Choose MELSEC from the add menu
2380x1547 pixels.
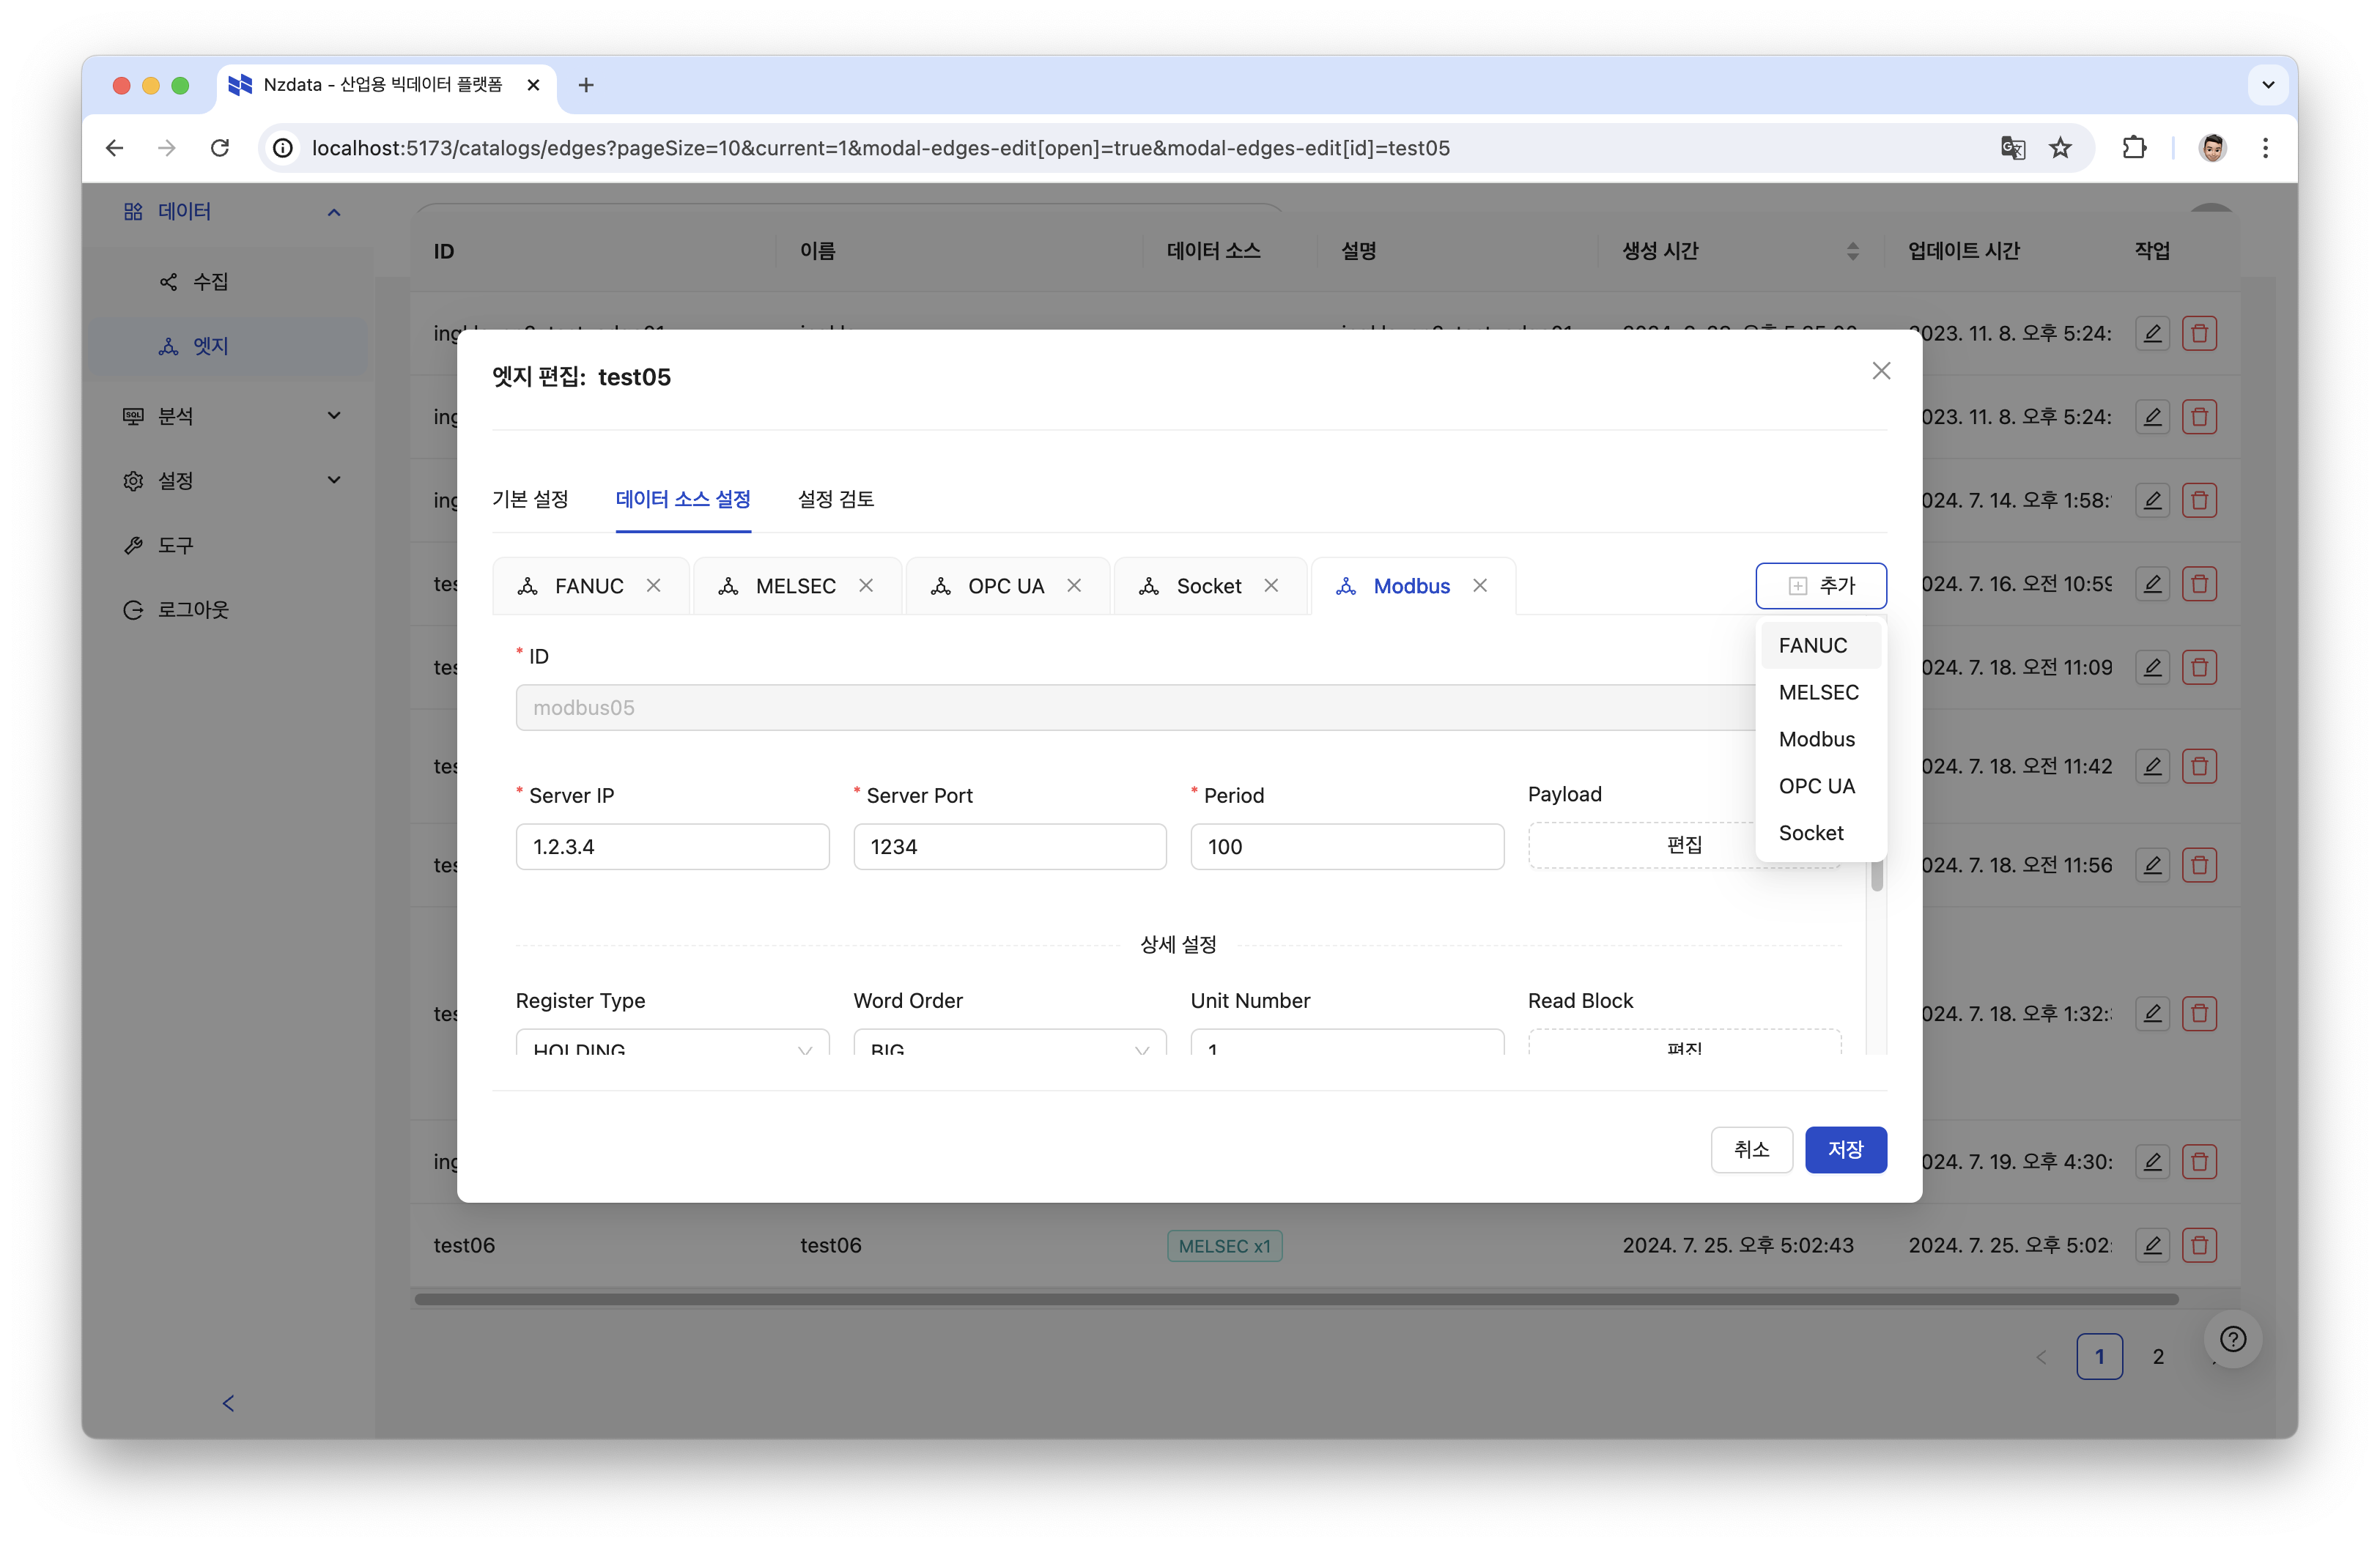coord(1820,692)
